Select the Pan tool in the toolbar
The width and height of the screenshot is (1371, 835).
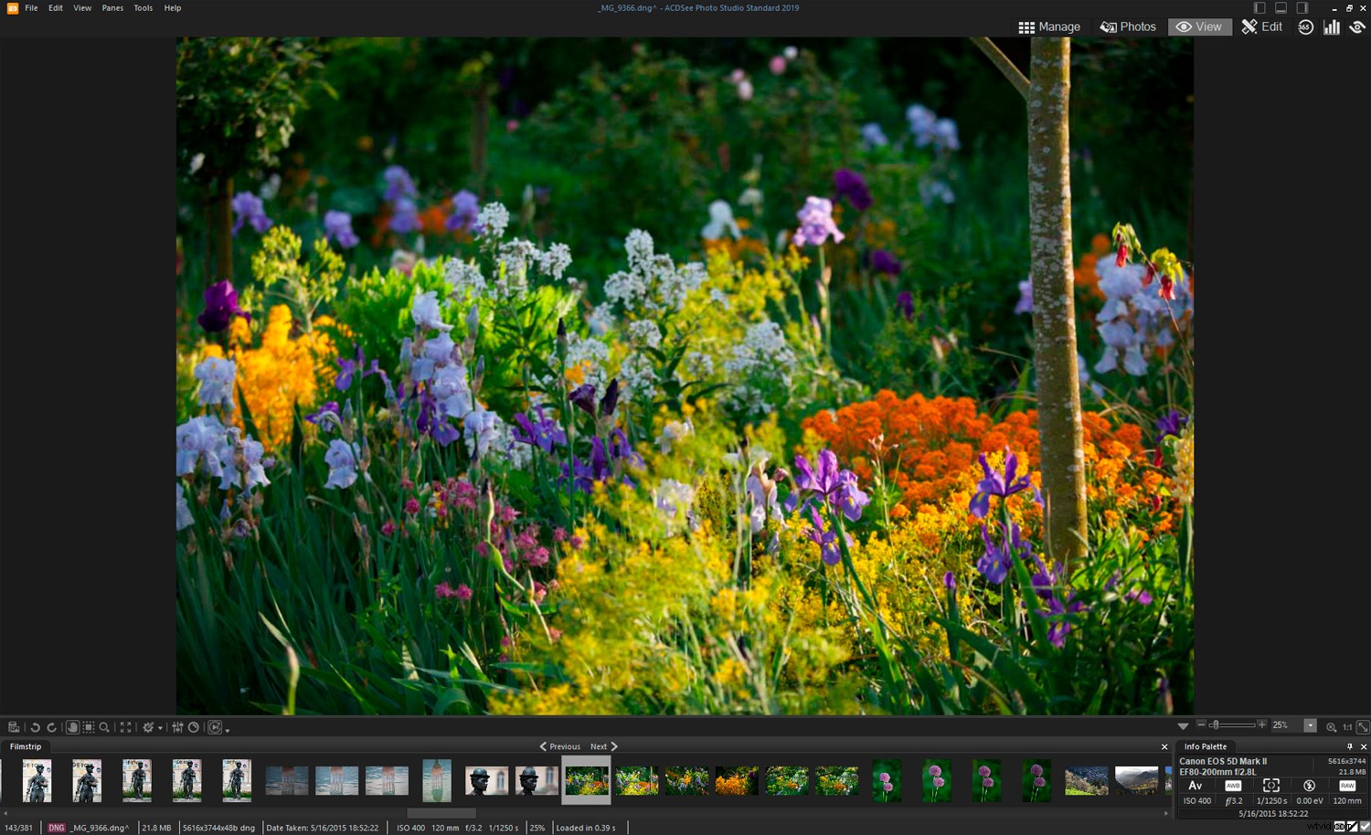73,727
